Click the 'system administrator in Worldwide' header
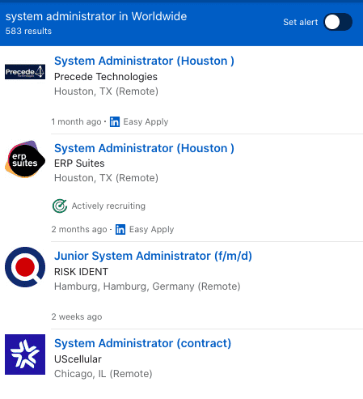Viewport: 363px width, 399px height. point(96,16)
